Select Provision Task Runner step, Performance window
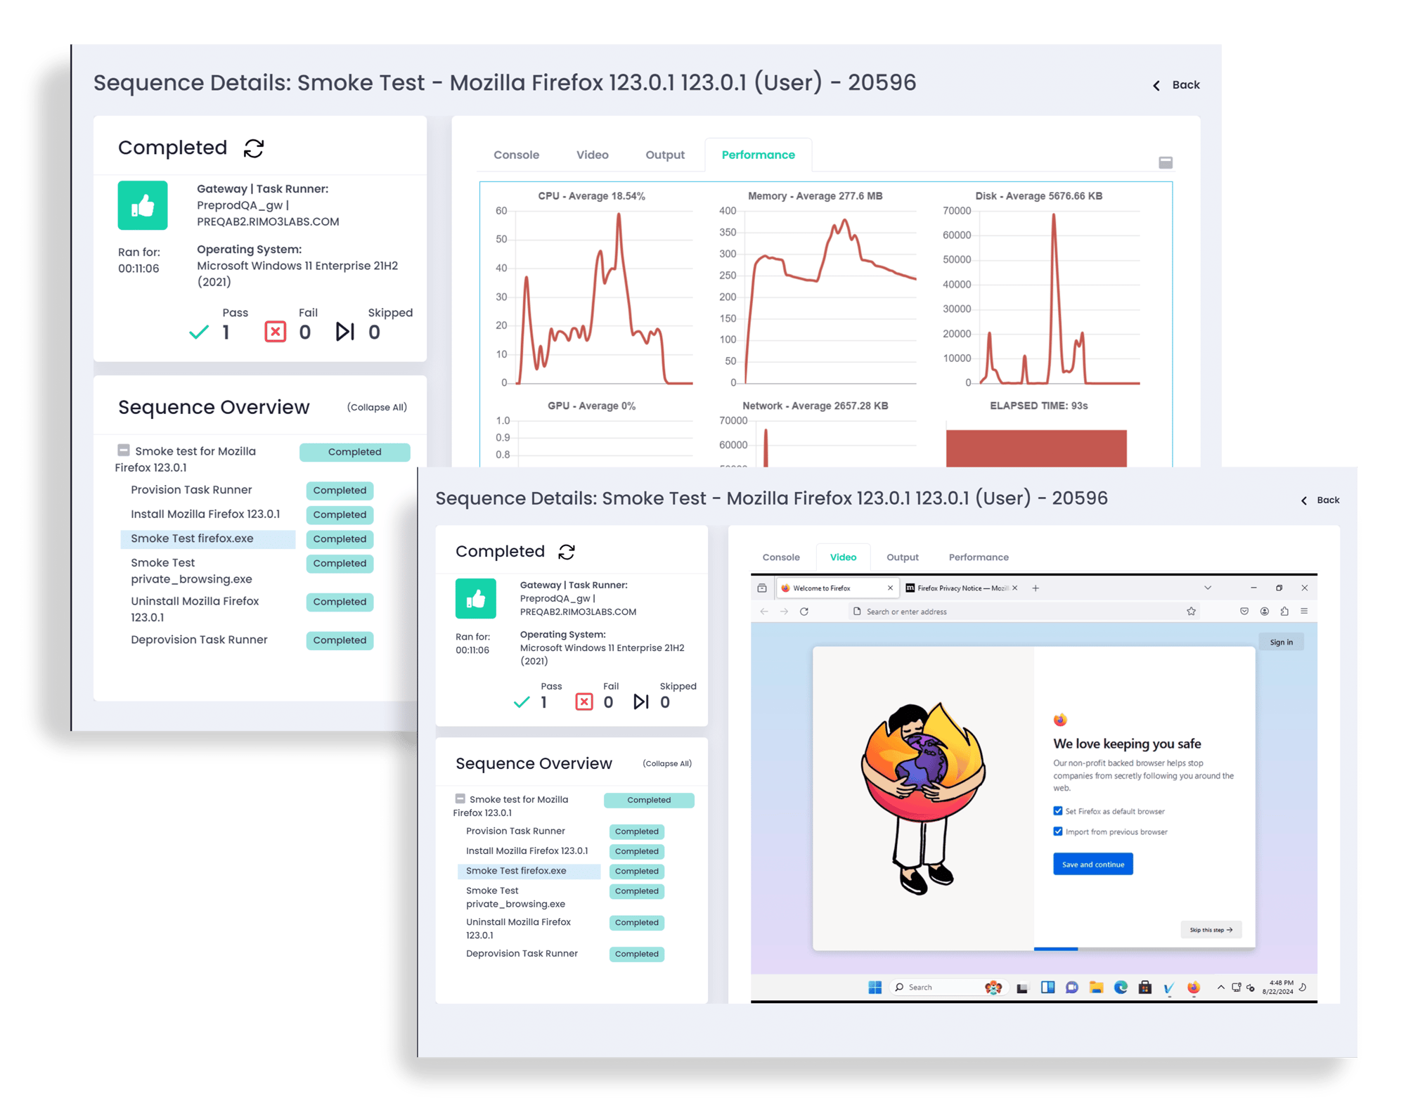 (191, 490)
